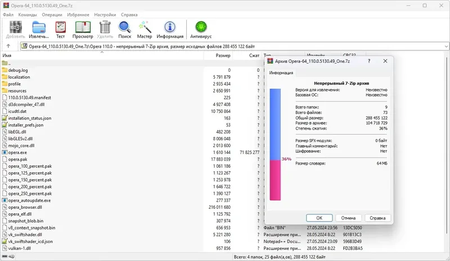Click the status bar drive icon
The image size is (450, 261).
pyautogui.click(x=5, y=257)
